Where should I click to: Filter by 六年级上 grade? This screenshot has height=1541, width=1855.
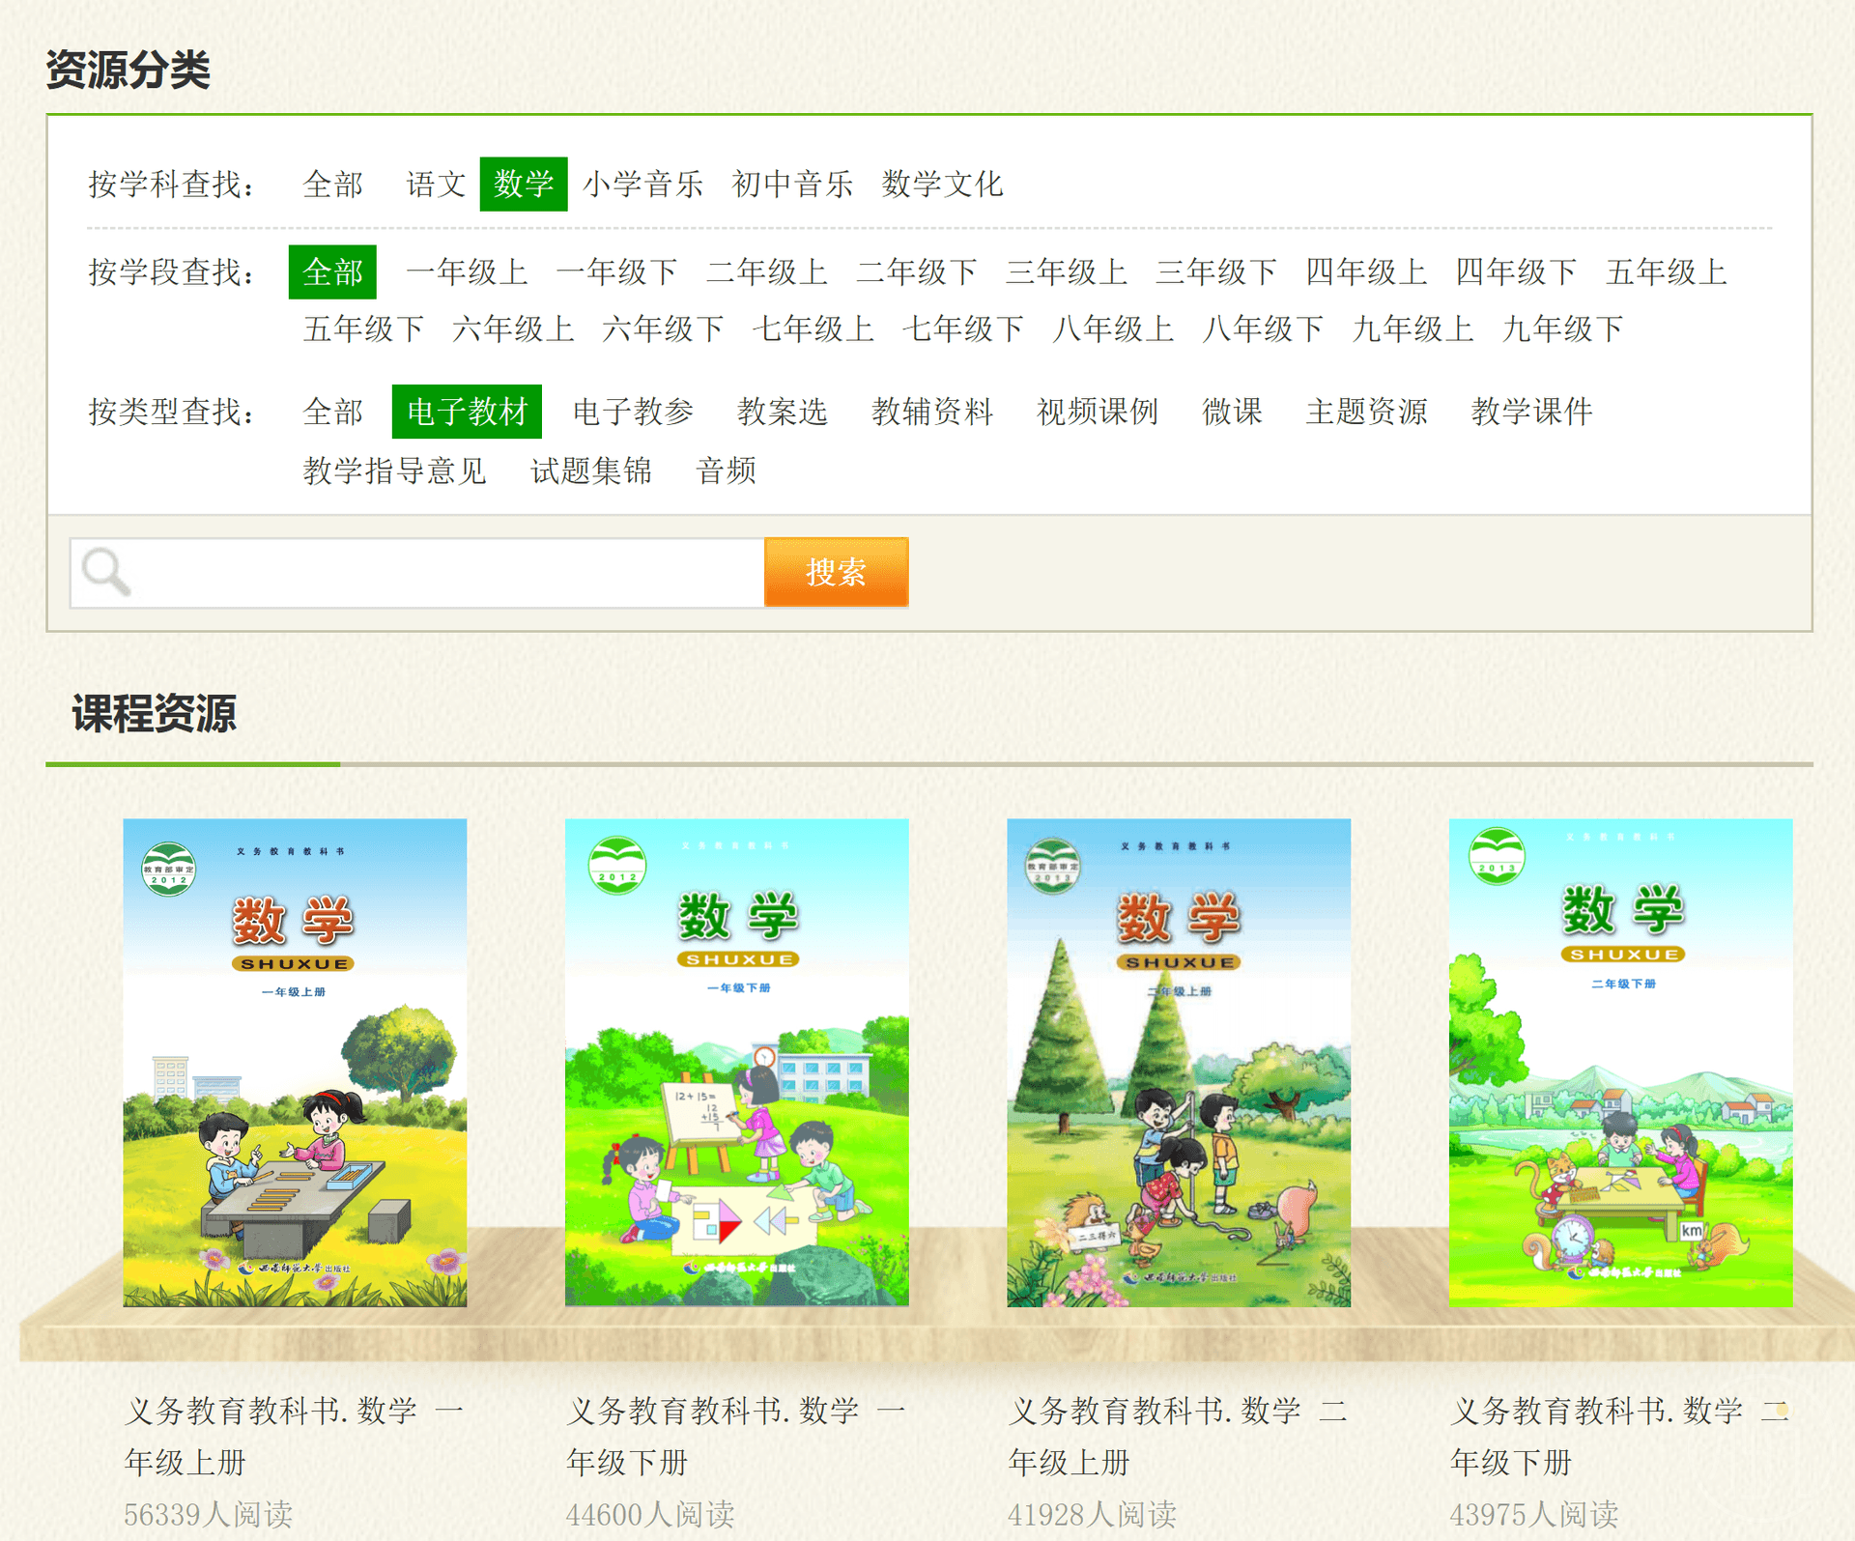coord(513,328)
